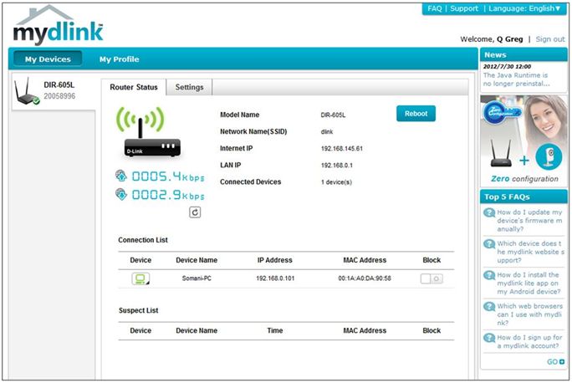Click the Somani-PC device name

pos(197,278)
